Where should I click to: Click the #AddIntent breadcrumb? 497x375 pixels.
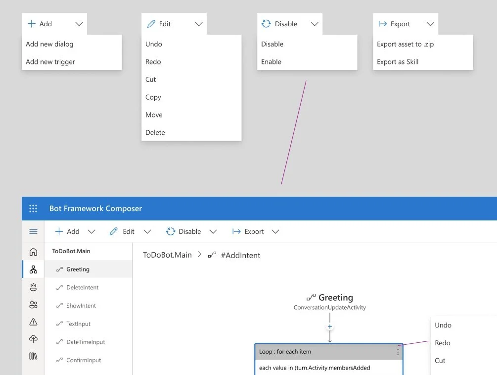click(x=240, y=255)
